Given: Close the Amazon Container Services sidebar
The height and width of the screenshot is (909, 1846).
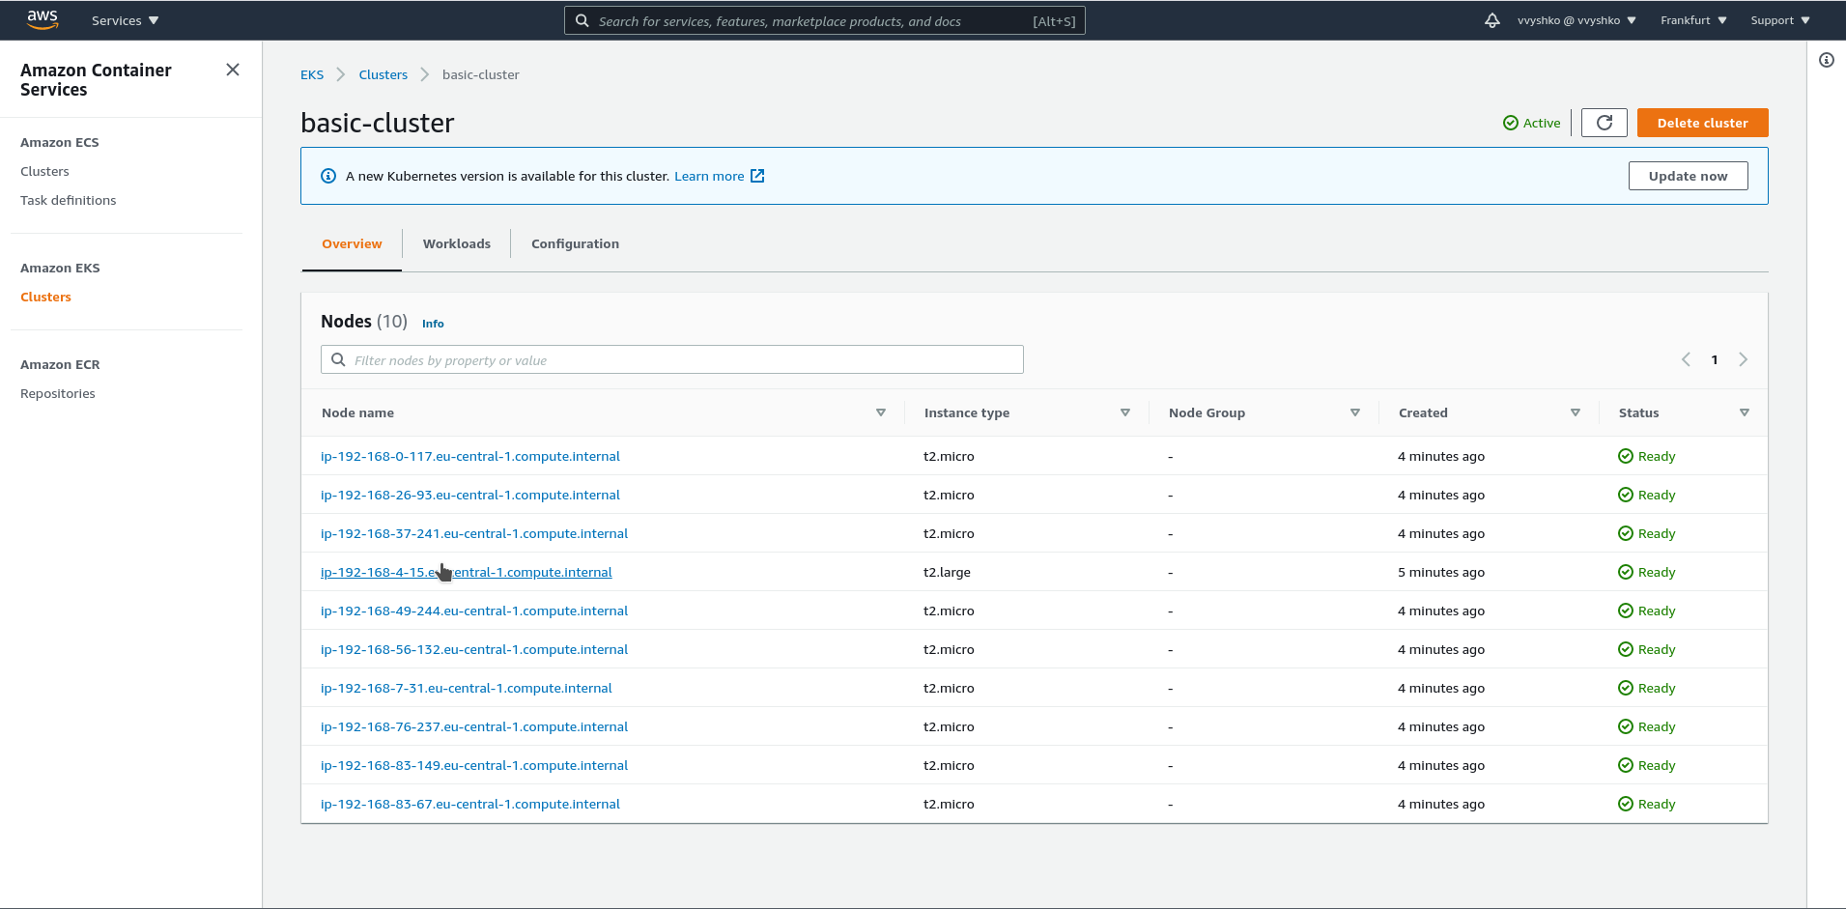Looking at the screenshot, I should [x=233, y=70].
